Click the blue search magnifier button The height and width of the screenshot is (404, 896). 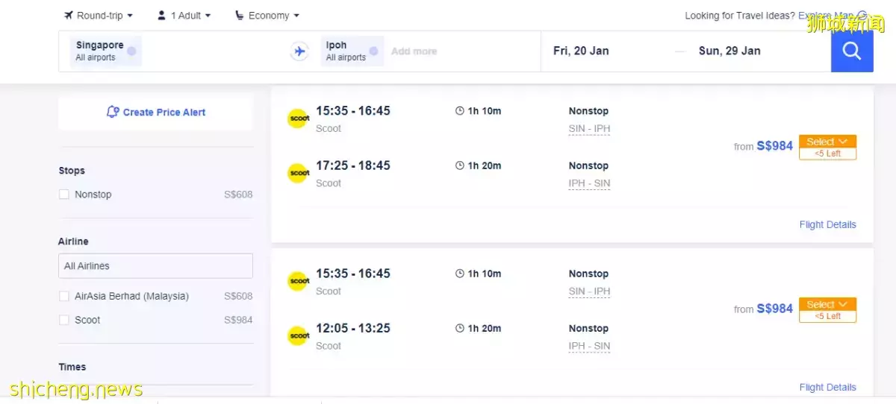(852, 51)
